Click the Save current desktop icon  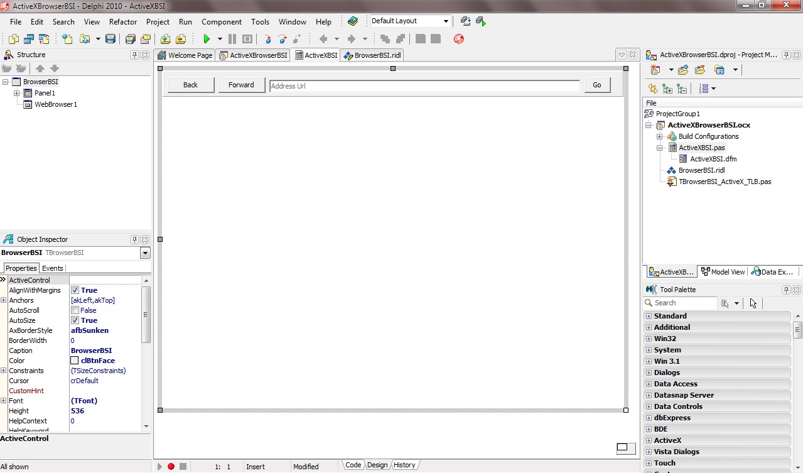click(465, 21)
